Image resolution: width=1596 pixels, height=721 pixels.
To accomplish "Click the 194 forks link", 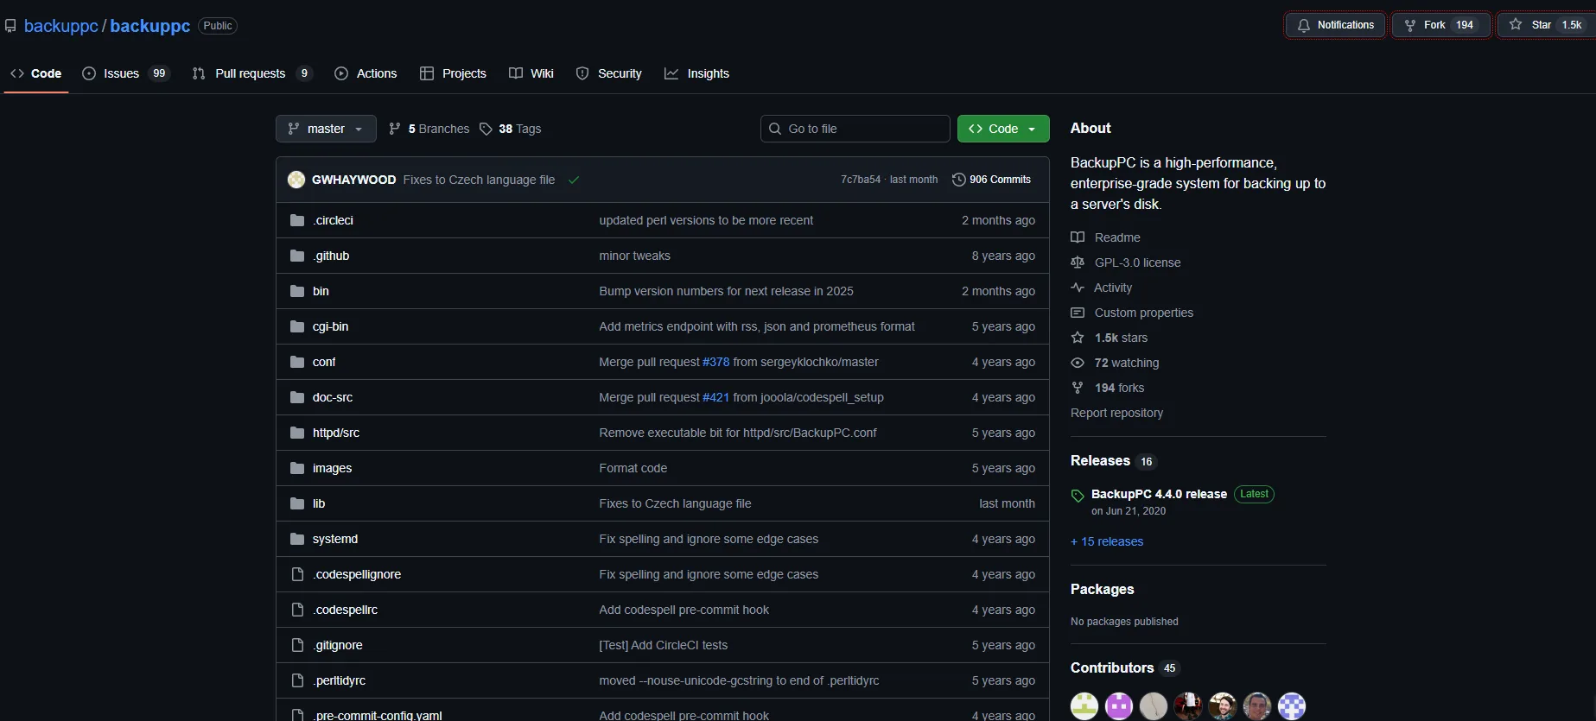I will click(1119, 388).
